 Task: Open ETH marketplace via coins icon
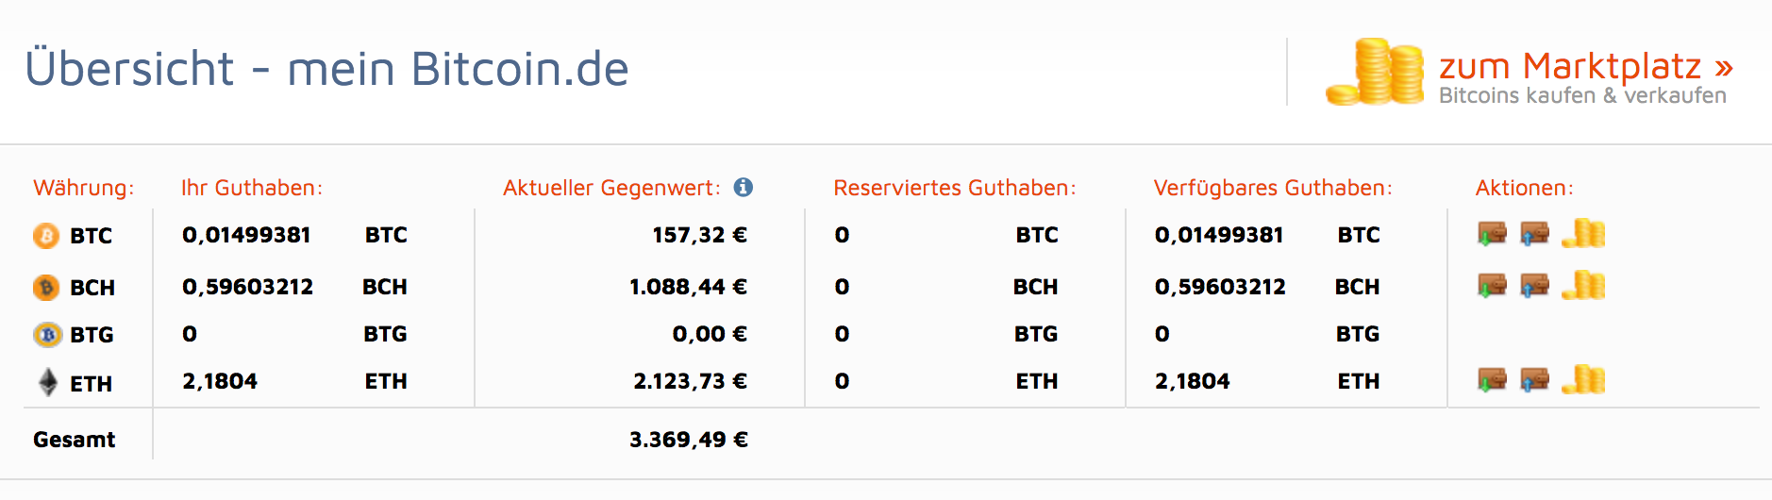(x=1583, y=379)
